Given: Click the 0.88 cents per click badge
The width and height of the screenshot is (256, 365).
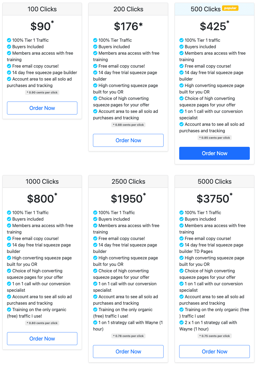Looking at the screenshot, I should 128,125.
